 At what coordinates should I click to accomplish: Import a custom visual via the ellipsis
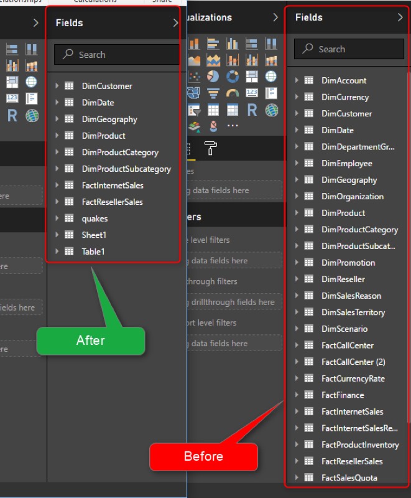tap(233, 126)
